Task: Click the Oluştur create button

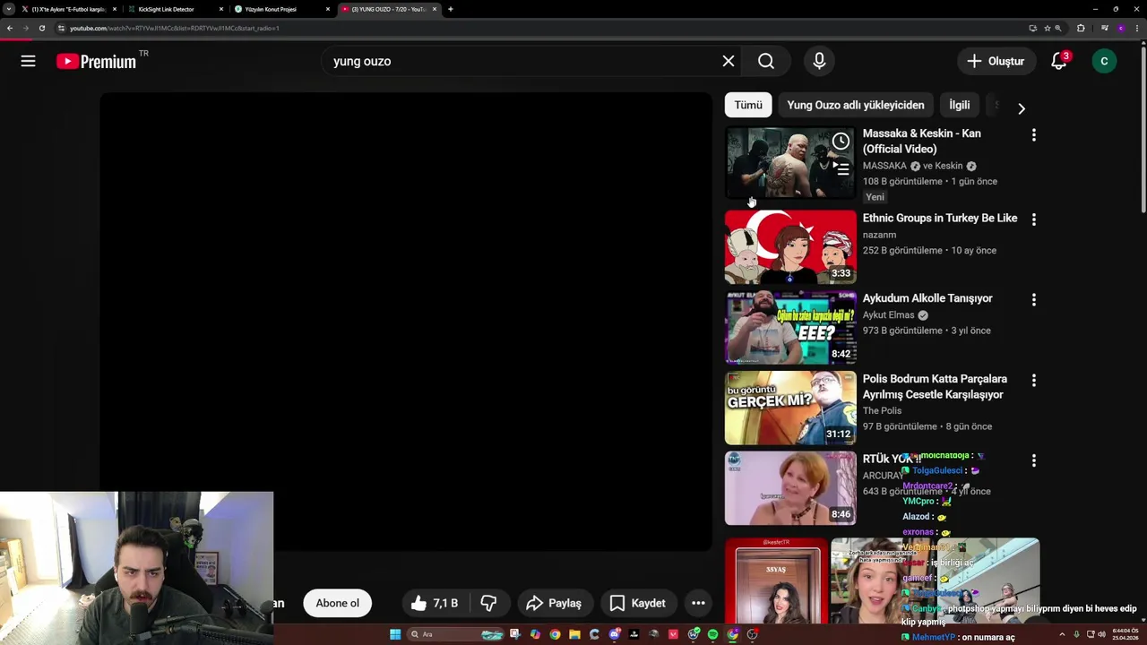Action: click(x=996, y=61)
